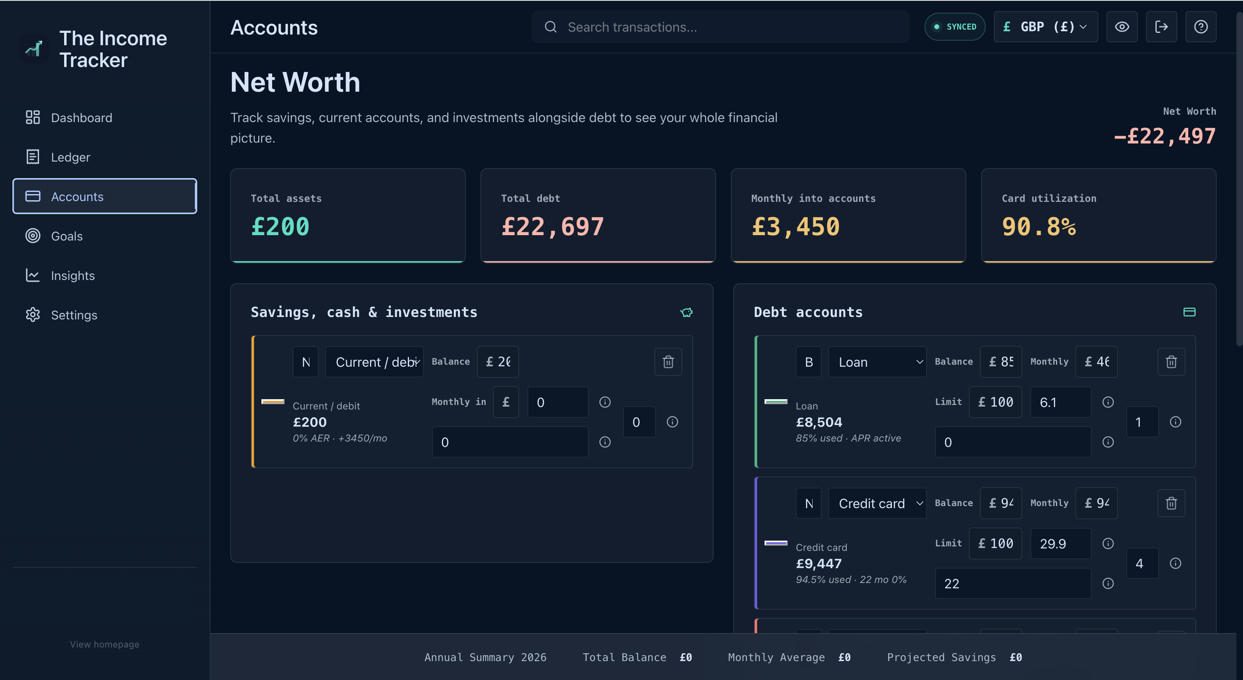The image size is (1243, 680).
Task: Open Settings from the sidebar
Action: (105, 315)
